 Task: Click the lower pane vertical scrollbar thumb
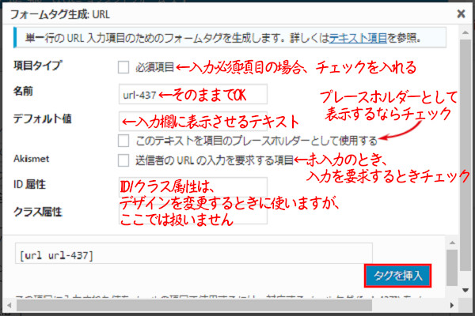click(x=452, y=268)
